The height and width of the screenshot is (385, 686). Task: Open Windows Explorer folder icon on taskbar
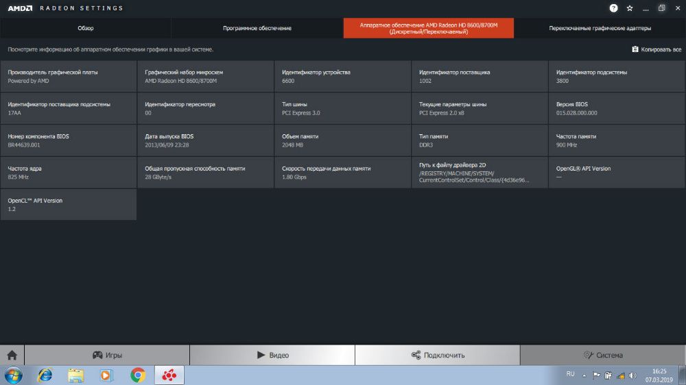tap(75, 375)
